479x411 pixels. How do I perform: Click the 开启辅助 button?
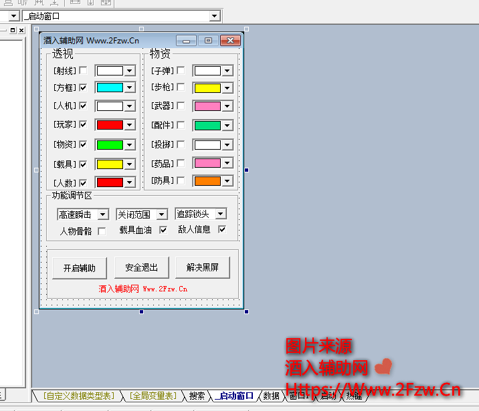coord(79,268)
